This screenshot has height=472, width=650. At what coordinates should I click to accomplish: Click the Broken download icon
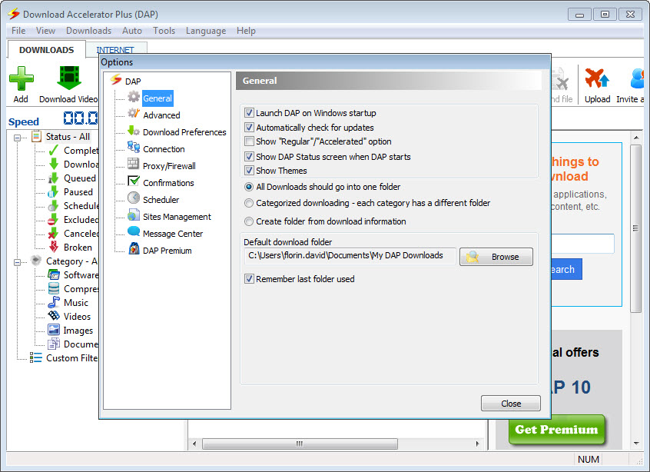[x=54, y=247]
